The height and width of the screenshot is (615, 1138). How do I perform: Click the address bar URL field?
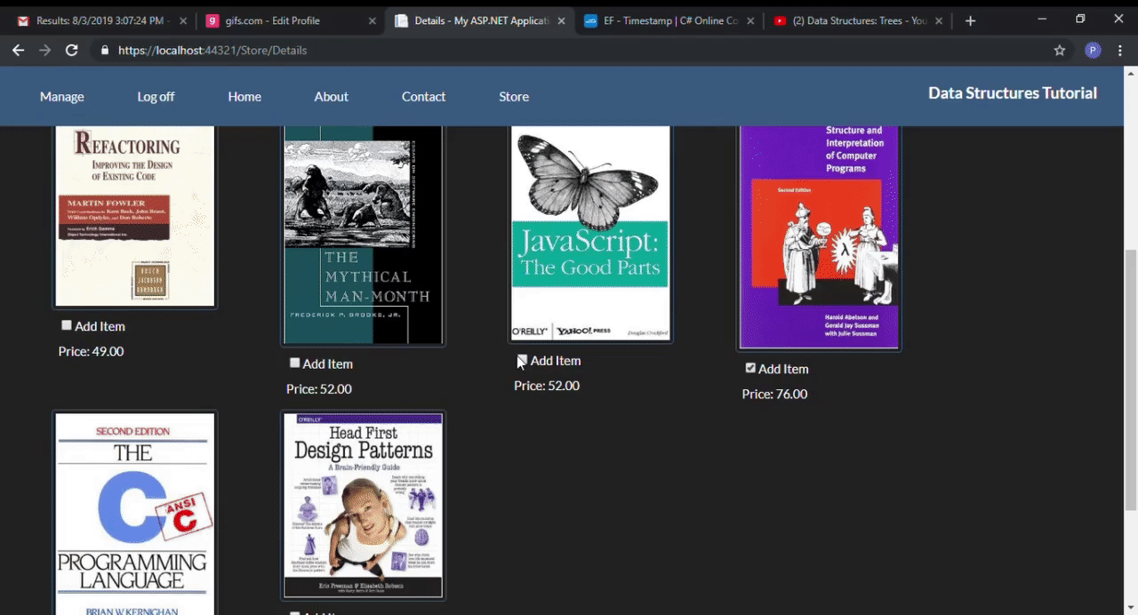tap(569, 51)
